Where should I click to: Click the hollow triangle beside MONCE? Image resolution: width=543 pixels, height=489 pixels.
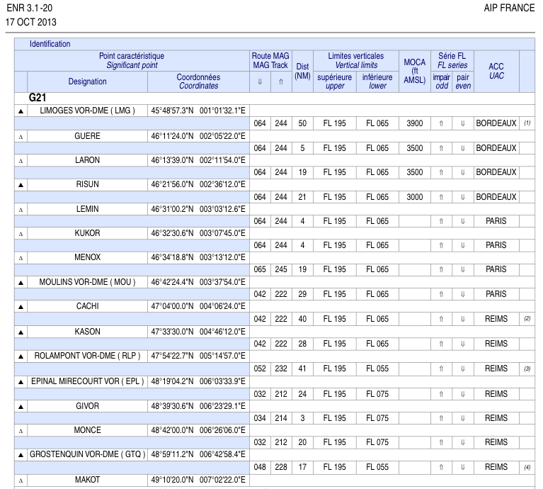click(21, 431)
